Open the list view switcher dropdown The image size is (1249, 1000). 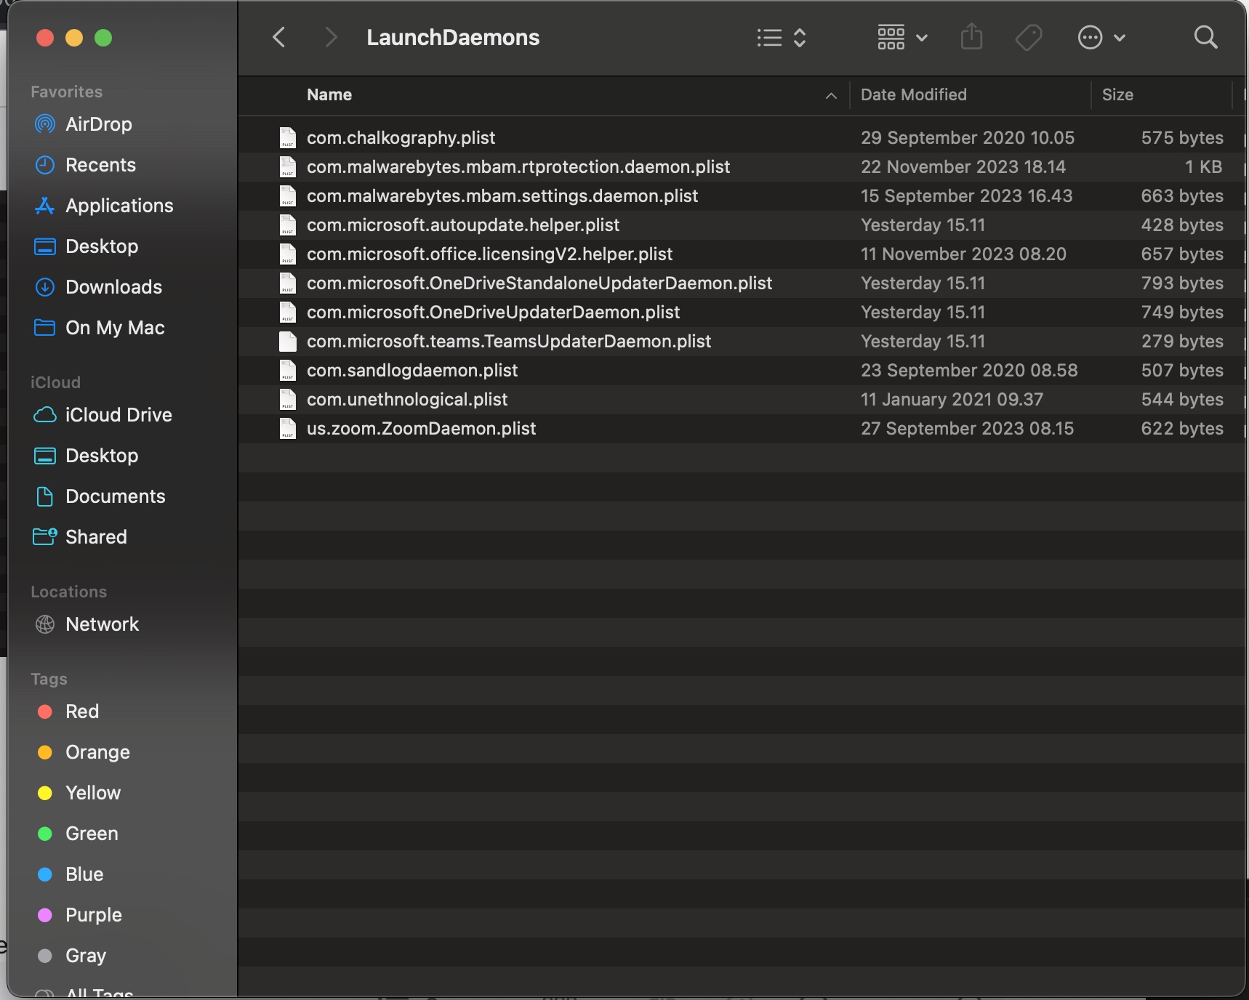coord(782,37)
